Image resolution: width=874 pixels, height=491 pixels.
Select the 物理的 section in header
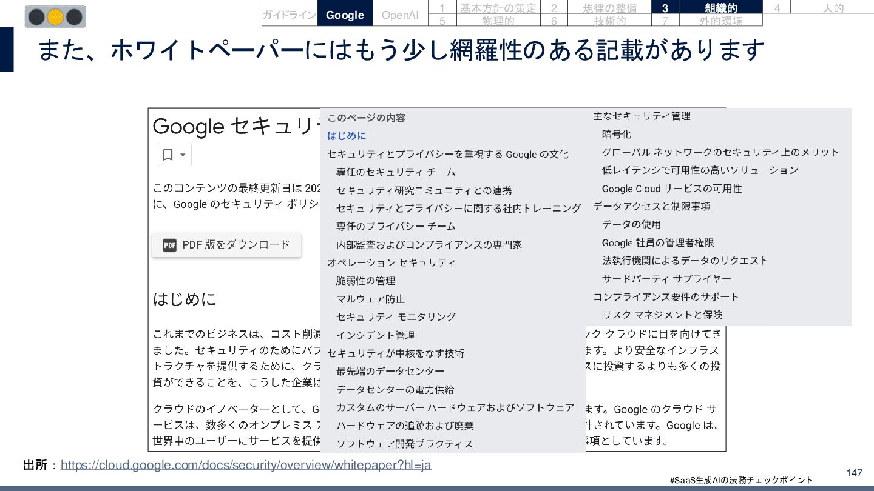pos(498,21)
